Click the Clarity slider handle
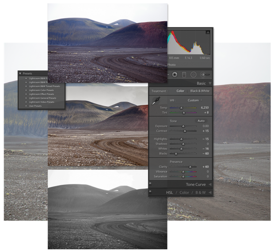The image size is (274, 252). tap(190, 167)
